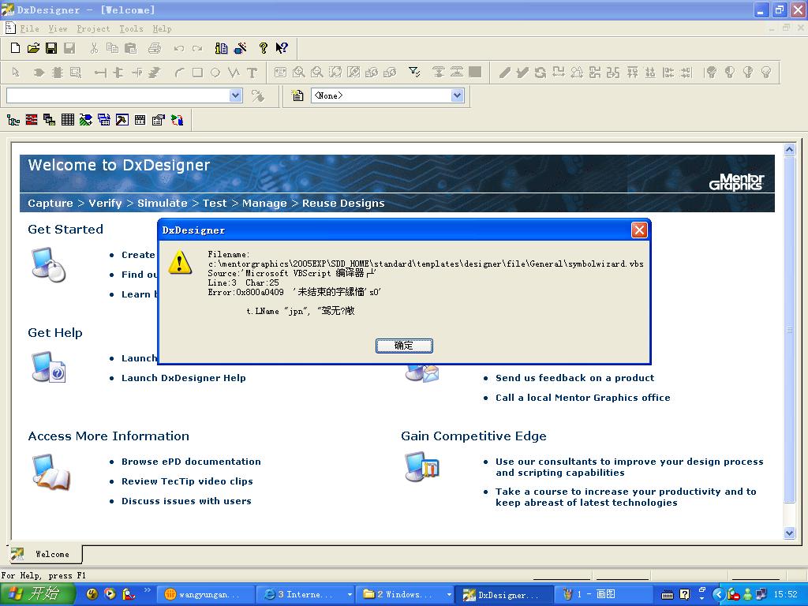Cut with the scissors toolbar icon
The width and height of the screenshot is (808, 606).
(x=94, y=48)
